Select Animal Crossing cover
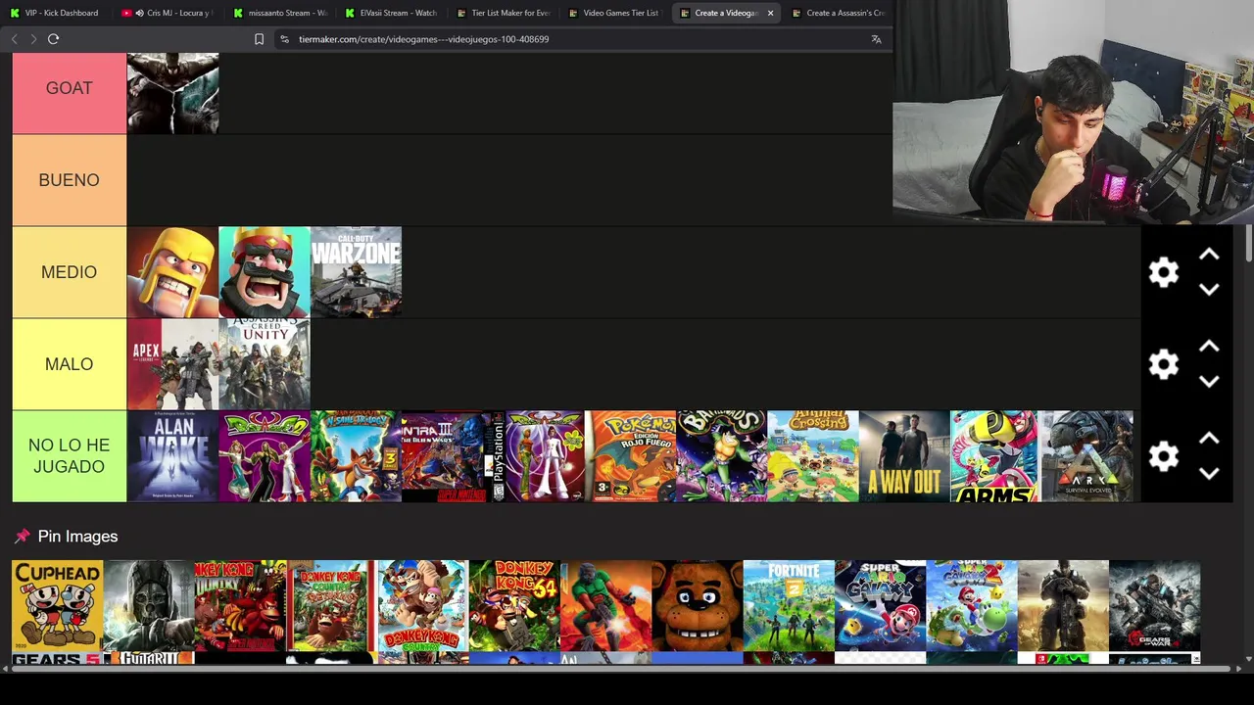 (x=813, y=456)
